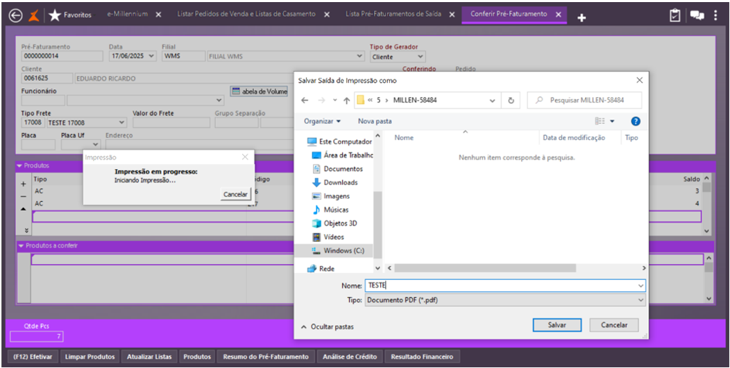Go back in the save dialog

pyautogui.click(x=305, y=100)
